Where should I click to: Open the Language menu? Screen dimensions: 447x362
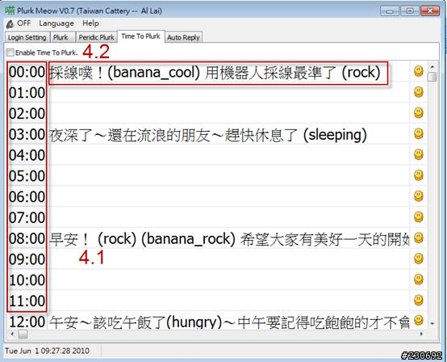(x=56, y=23)
